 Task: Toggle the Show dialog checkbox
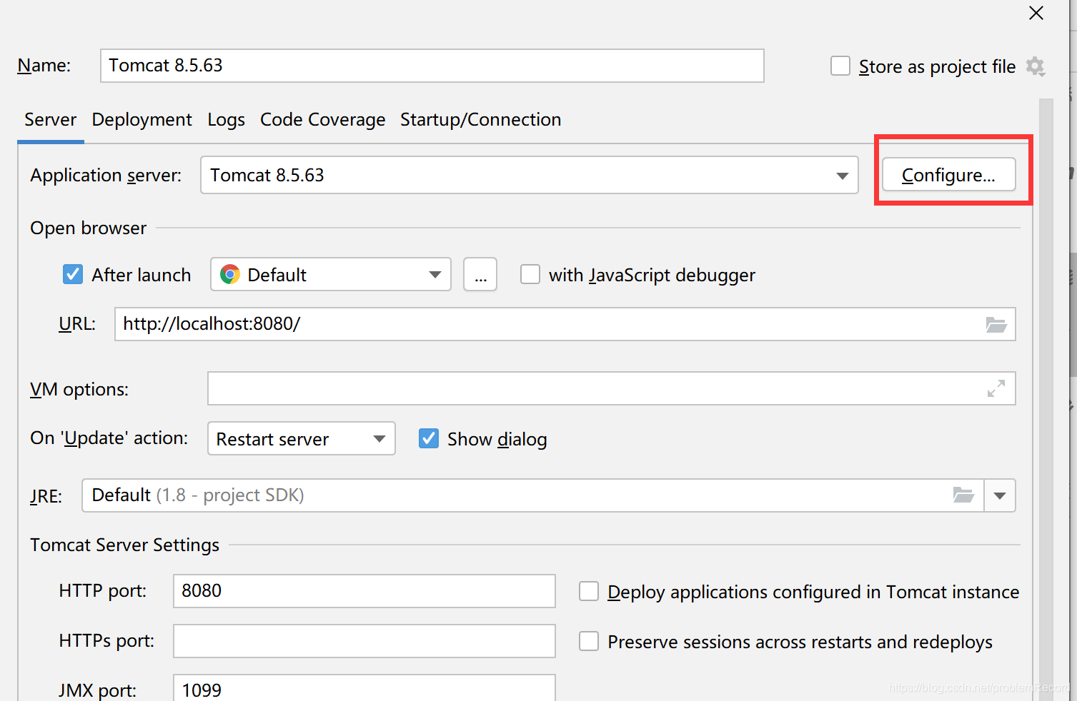click(429, 438)
